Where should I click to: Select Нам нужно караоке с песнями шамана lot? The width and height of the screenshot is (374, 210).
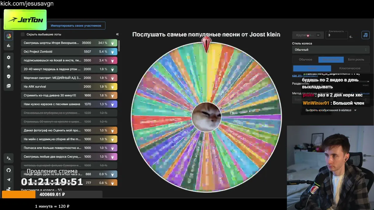click(52, 104)
